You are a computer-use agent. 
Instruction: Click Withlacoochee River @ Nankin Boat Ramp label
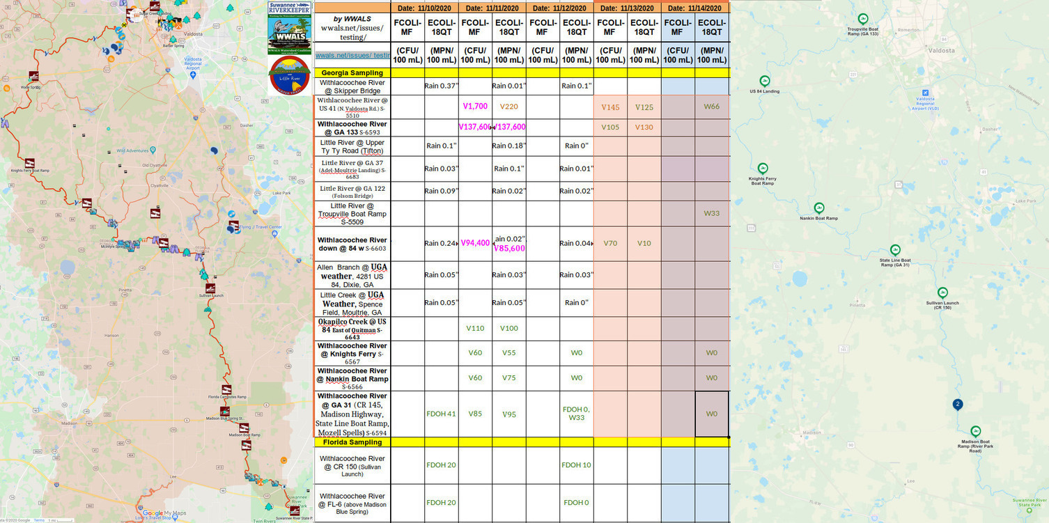pyautogui.click(x=352, y=378)
